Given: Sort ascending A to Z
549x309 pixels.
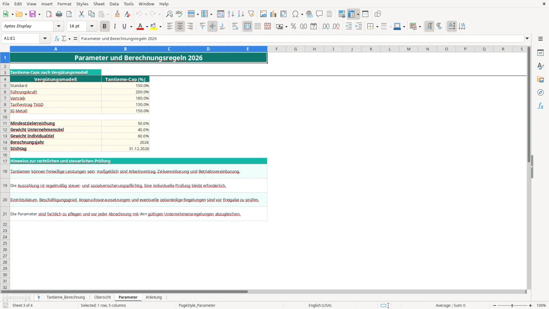Looking at the screenshot, I should tap(231, 14).
